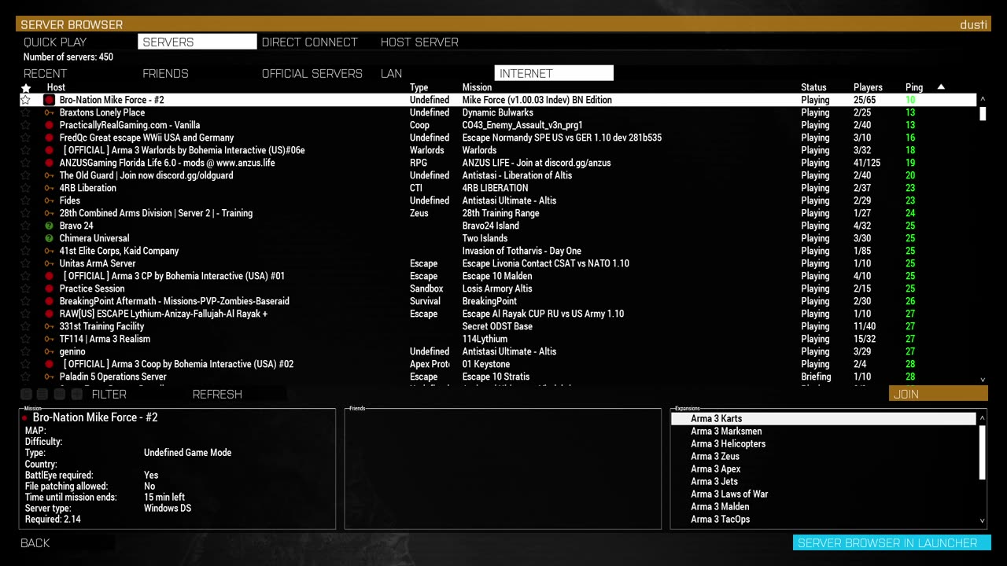
Task: Click the key icon beside TF114 Arma 3 Realism
Action: 49,339
